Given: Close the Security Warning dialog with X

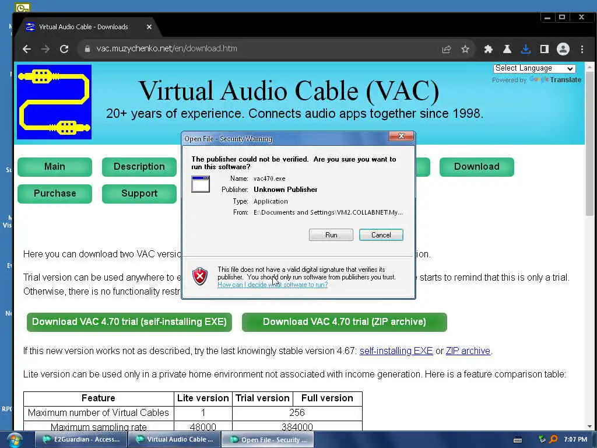Looking at the screenshot, I should pos(401,136).
